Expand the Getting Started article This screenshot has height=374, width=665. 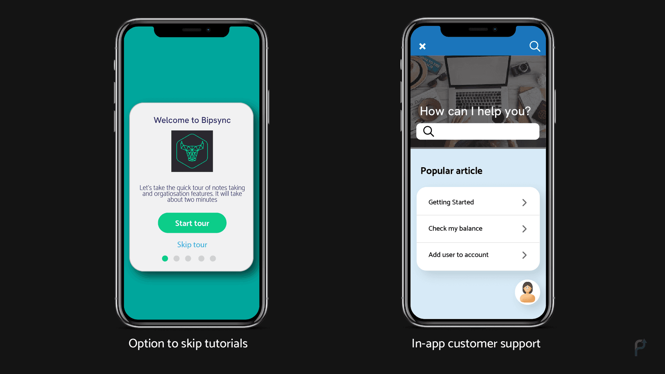click(x=525, y=202)
